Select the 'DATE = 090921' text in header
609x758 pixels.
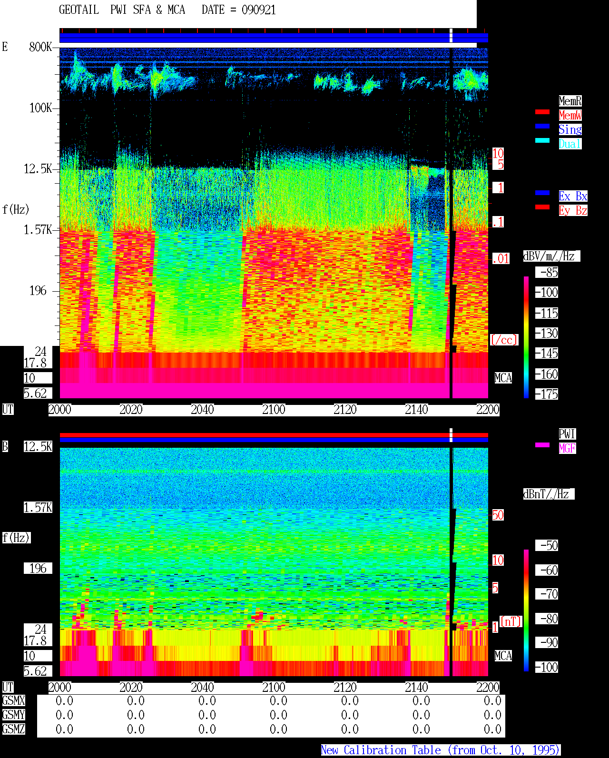(x=238, y=10)
